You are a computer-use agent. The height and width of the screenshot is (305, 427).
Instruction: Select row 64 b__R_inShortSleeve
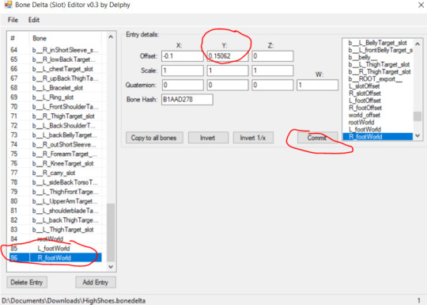[x=55, y=50]
